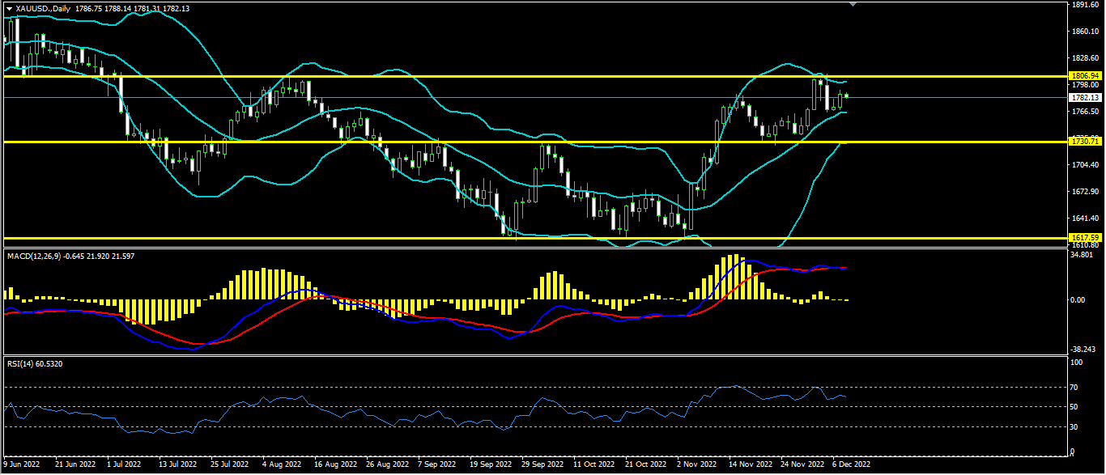Click the 1891.60 price on the scale
The width and height of the screenshot is (1106, 475).
point(1084,5)
